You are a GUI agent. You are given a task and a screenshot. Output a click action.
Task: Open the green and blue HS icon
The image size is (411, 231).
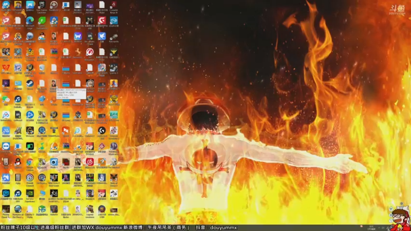tap(42, 209)
